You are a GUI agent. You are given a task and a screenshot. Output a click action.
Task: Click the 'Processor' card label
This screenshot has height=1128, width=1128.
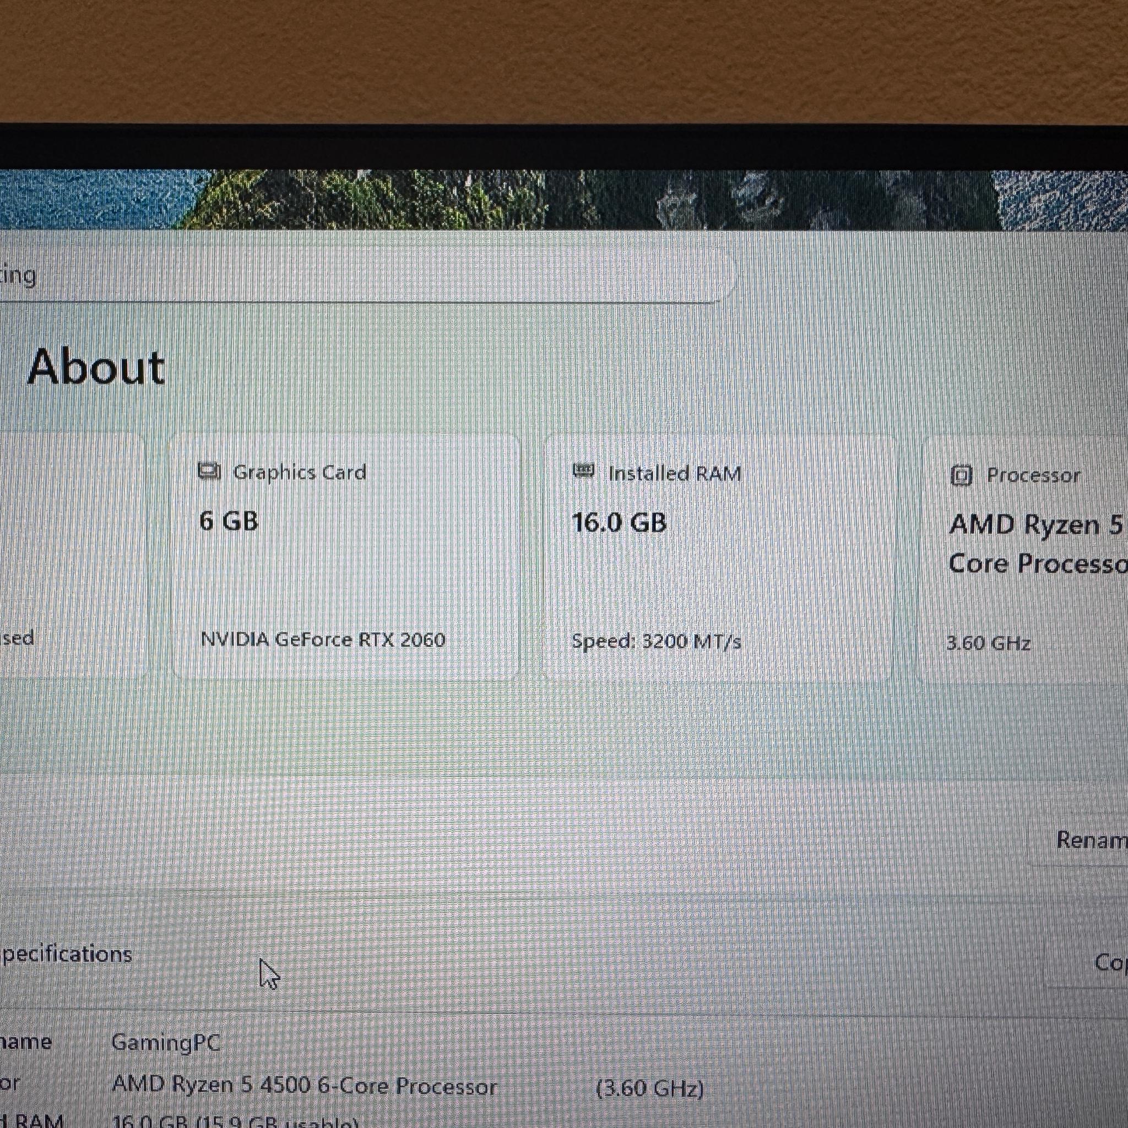coord(1033,476)
